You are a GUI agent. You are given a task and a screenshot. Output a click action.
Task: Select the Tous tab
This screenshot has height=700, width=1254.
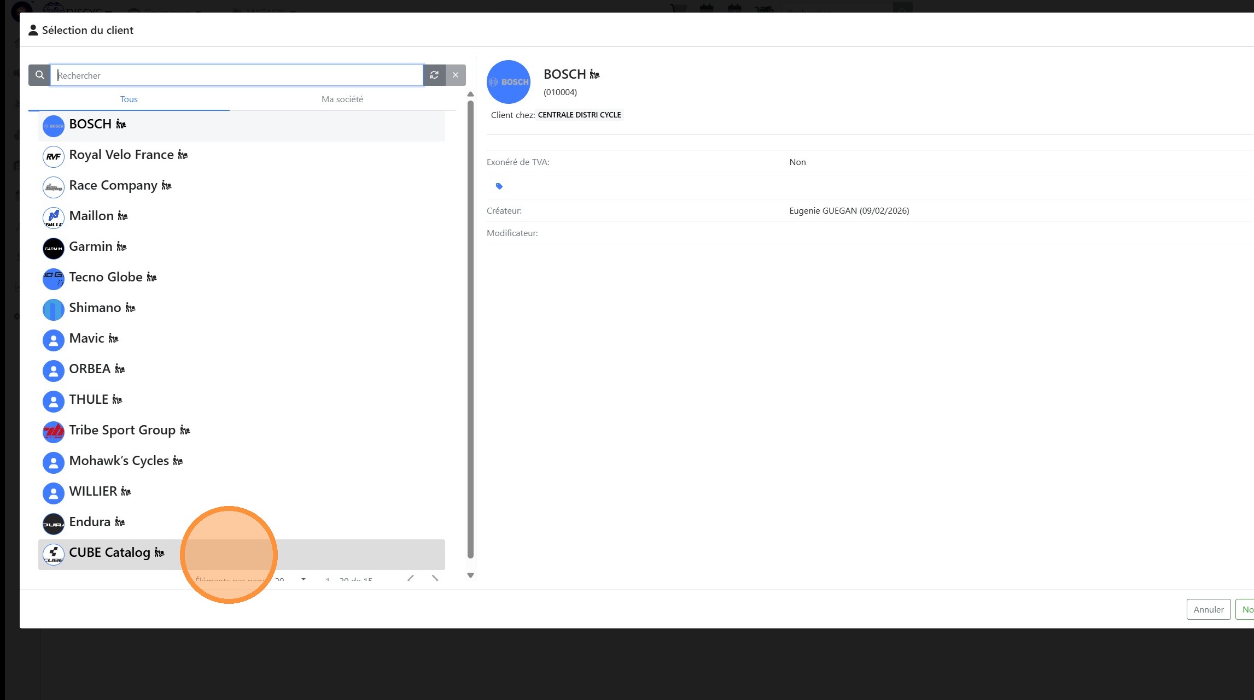(129, 99)
